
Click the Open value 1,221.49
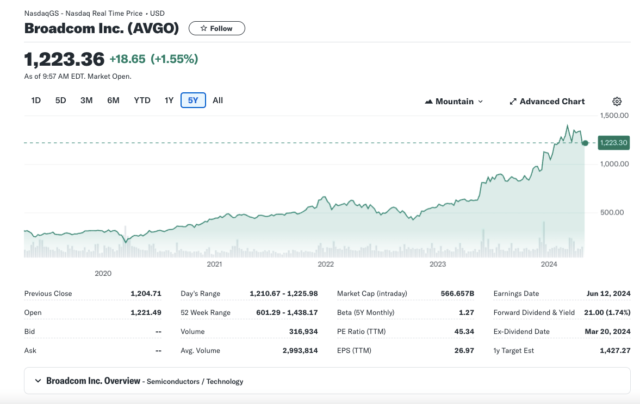pos(146,313)
